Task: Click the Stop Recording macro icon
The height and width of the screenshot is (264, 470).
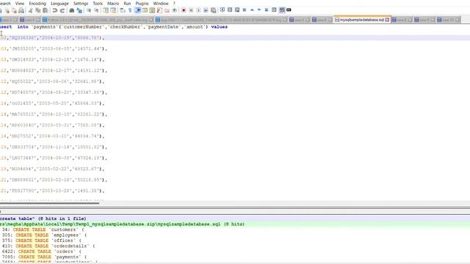Action: [191, 10]
